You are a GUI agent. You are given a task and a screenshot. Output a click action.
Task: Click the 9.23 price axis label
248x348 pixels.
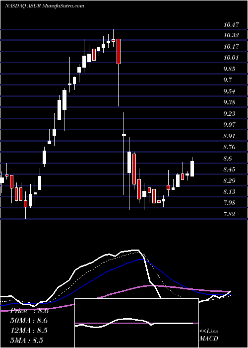pyautogui.click(x=229, y=113)
